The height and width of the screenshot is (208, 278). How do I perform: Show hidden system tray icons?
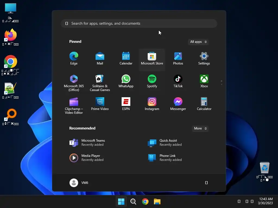tap(239, 201)
